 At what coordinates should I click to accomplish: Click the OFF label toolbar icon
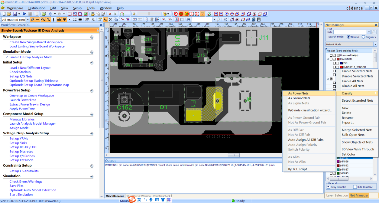coord(87,19)
